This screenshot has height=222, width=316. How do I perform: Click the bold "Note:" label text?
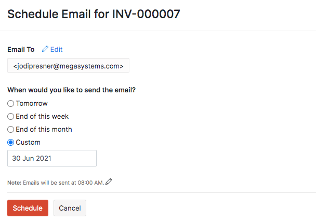[14, 182]
